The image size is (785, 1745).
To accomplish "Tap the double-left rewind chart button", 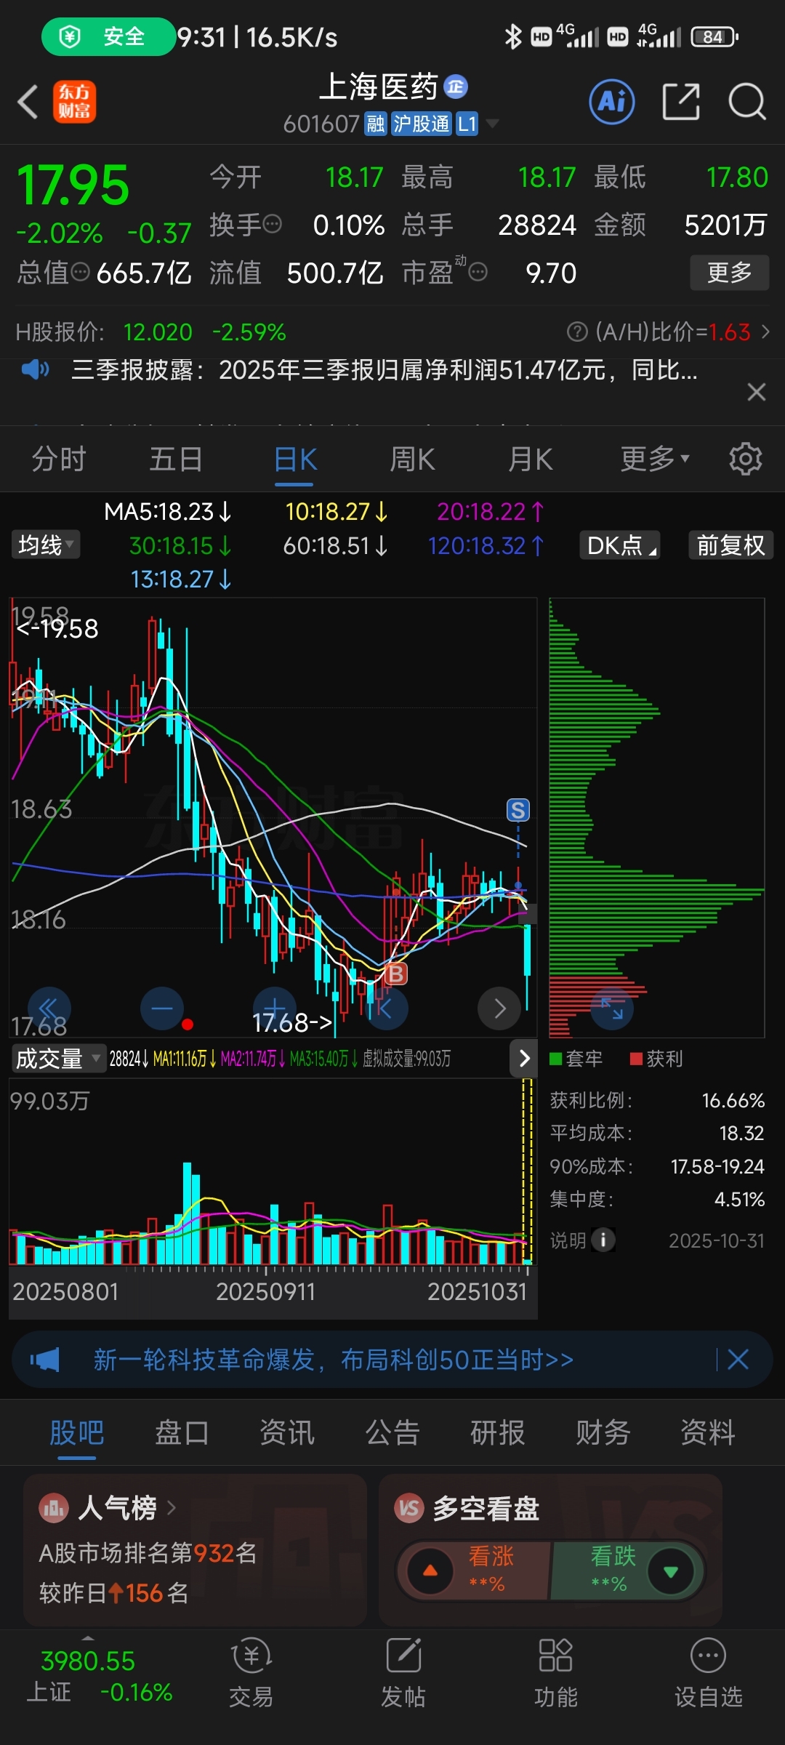I will [x=49, y=1008].
